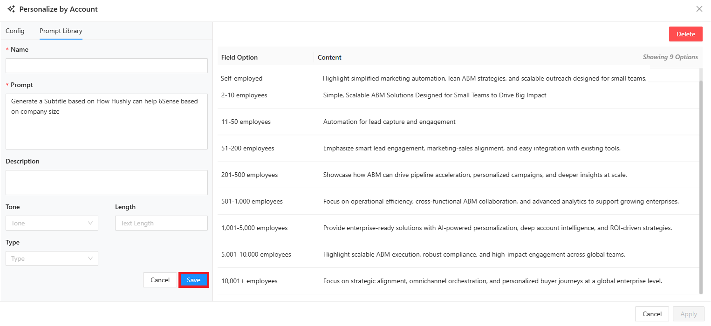The width and height of the screenshot is (711, 326).
Task: Open the Tone dropdown
Action: click(52, 223)
